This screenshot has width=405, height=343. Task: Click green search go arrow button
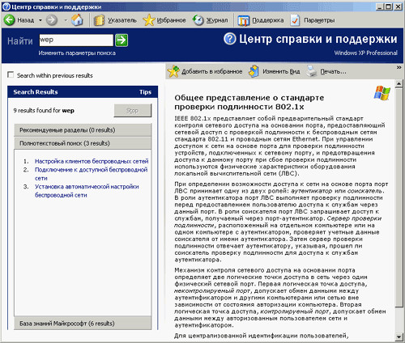click(x=122, y=40)
